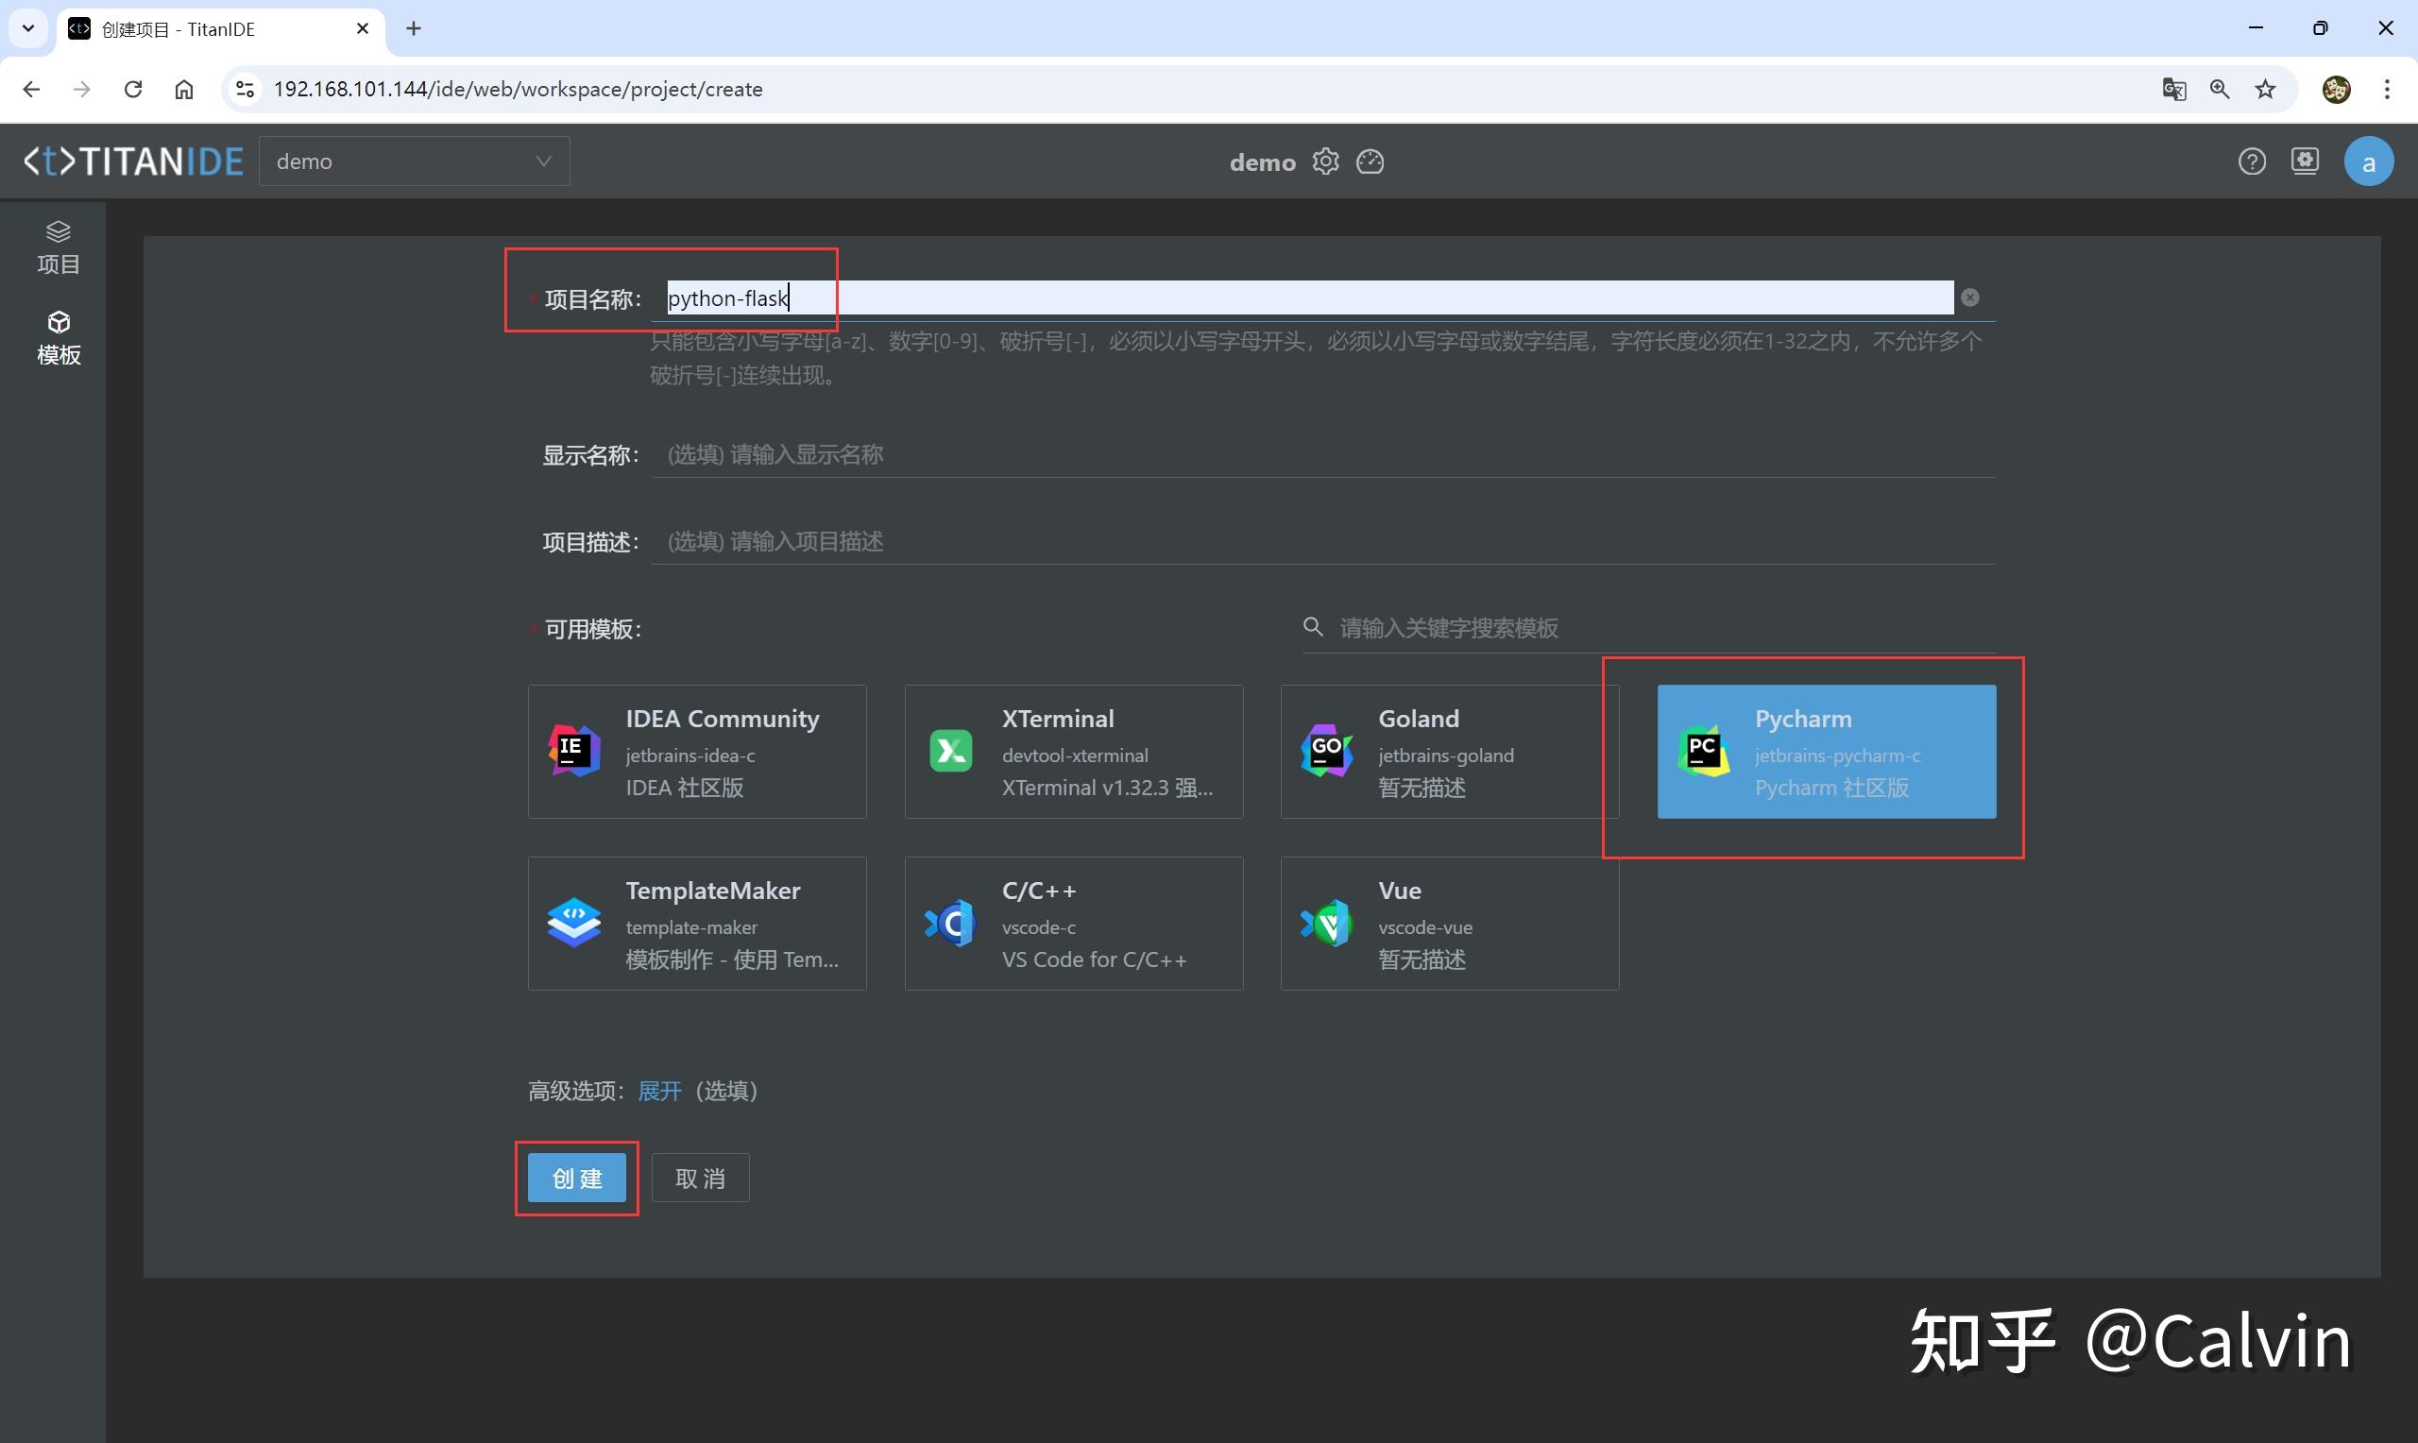The height and width of the screenshot is (1443, 2418).
Task: Select the Goland template card
Action: 1449,752
